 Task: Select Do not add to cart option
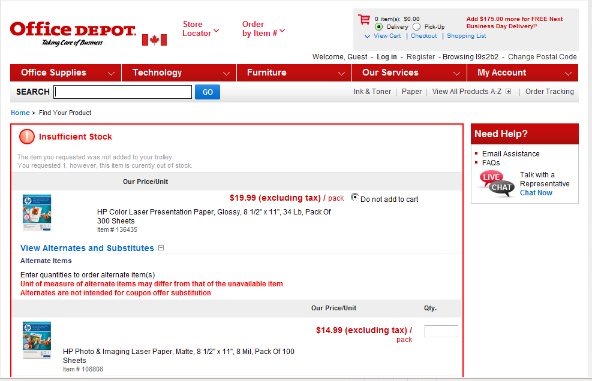[354, 197]
